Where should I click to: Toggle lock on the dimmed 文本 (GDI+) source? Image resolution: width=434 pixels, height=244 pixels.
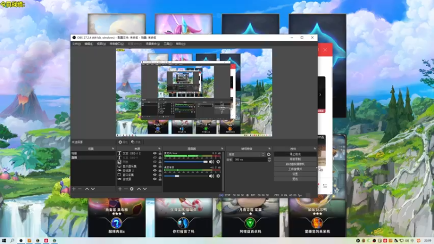coord(160,158)
